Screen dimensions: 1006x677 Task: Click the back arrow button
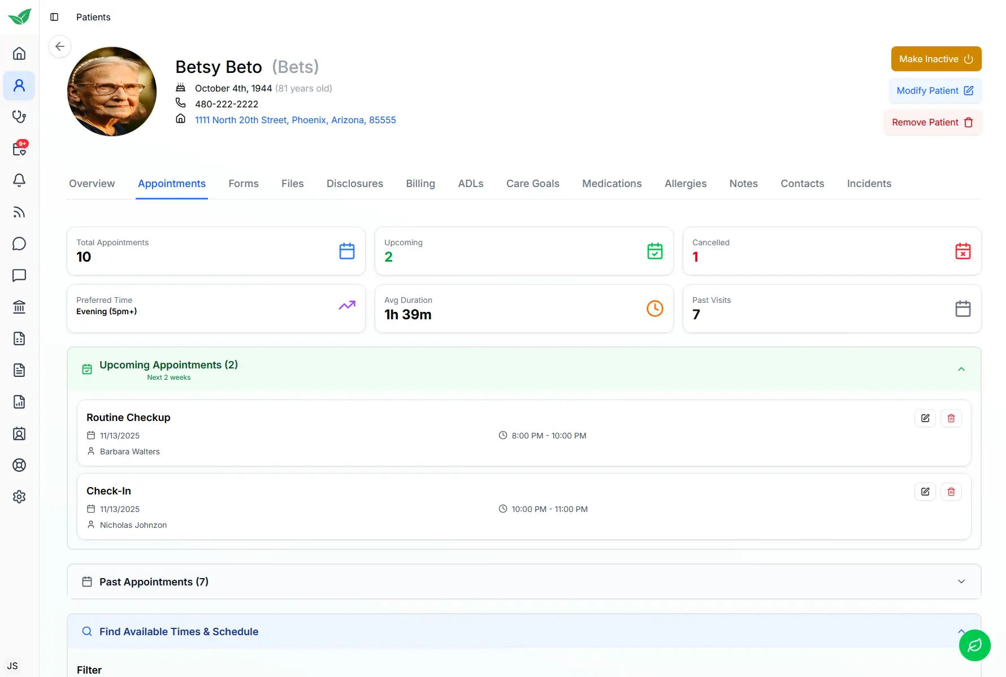(60, 46)
